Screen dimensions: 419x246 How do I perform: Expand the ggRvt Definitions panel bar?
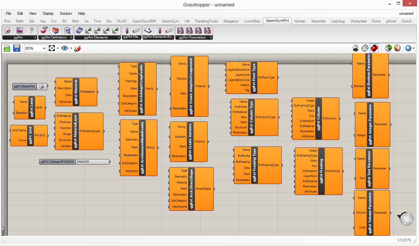[x=56, y=38]
